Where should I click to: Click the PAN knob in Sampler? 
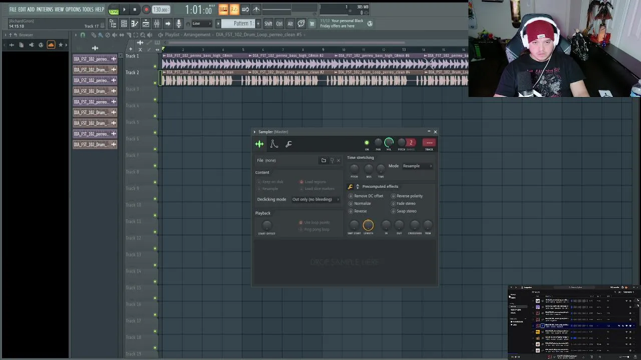click(x=378, y=143)
